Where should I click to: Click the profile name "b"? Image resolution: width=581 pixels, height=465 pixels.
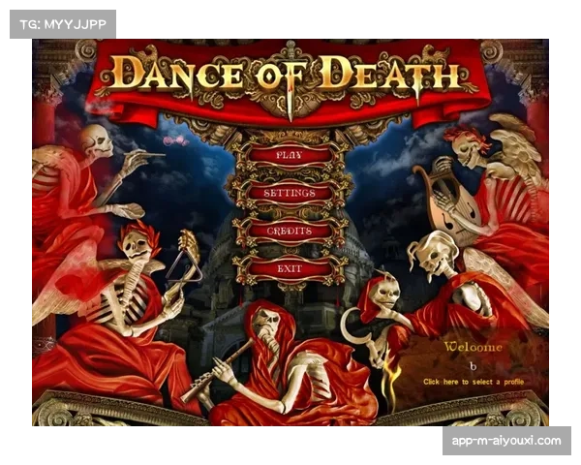473,366
